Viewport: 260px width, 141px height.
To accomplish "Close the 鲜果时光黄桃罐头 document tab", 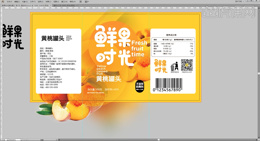I will click(x=51, y=6).
